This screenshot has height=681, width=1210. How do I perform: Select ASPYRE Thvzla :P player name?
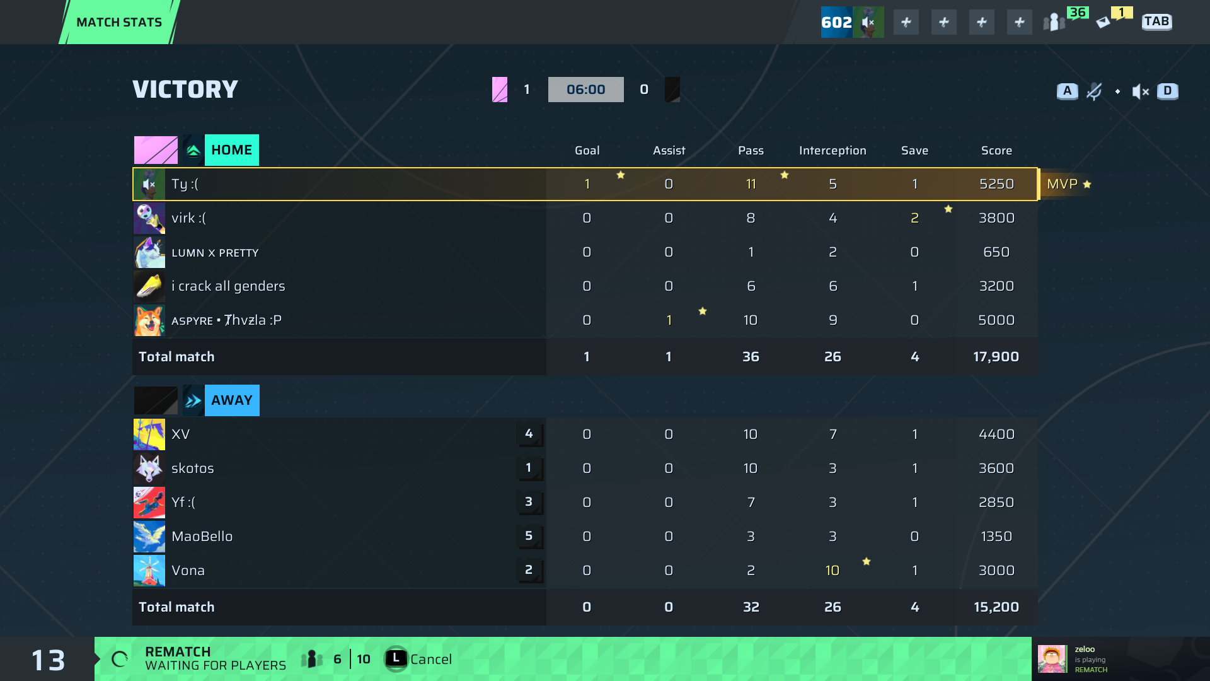point(226,320)
